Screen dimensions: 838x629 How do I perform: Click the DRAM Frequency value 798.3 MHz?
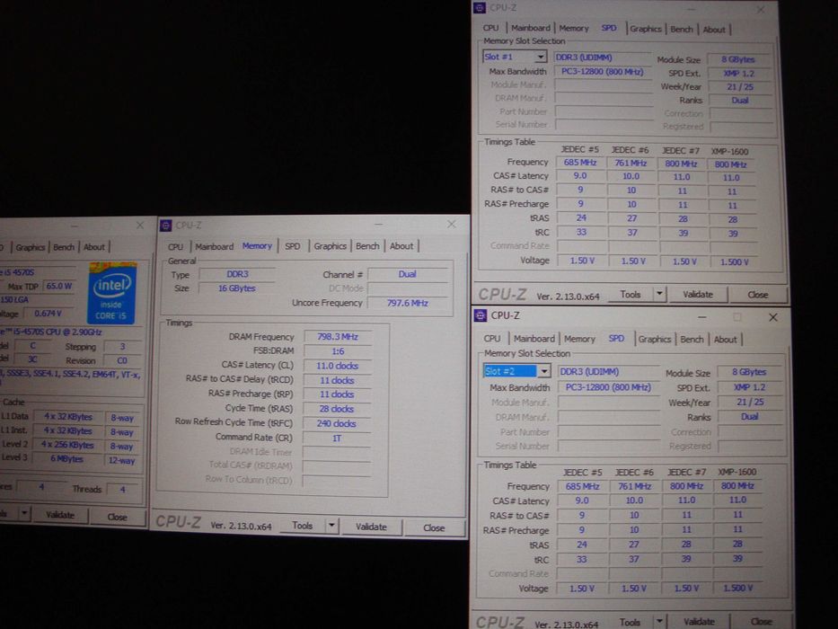click(x=337, y=337)
